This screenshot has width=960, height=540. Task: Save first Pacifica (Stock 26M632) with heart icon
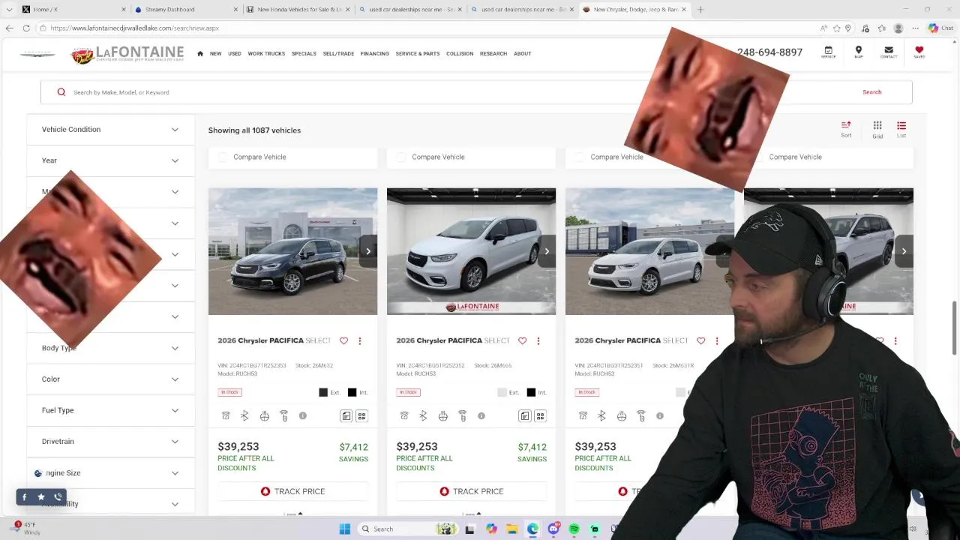click(x=343, y=340)
